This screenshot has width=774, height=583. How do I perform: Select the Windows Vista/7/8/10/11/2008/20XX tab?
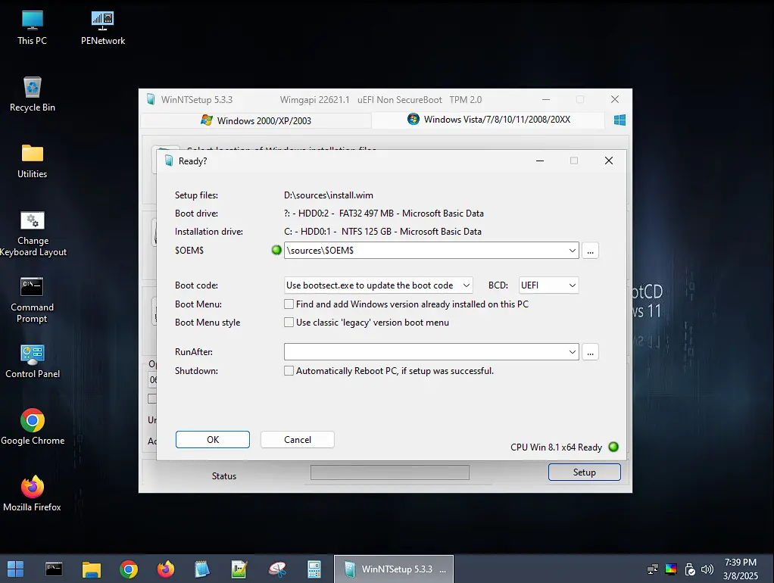coord(488,119)
